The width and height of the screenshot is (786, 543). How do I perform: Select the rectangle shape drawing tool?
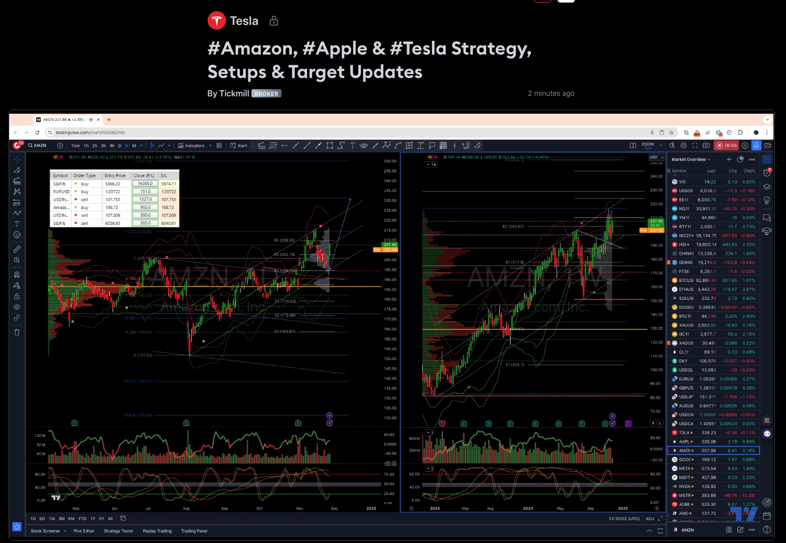(x=330, y=145)
